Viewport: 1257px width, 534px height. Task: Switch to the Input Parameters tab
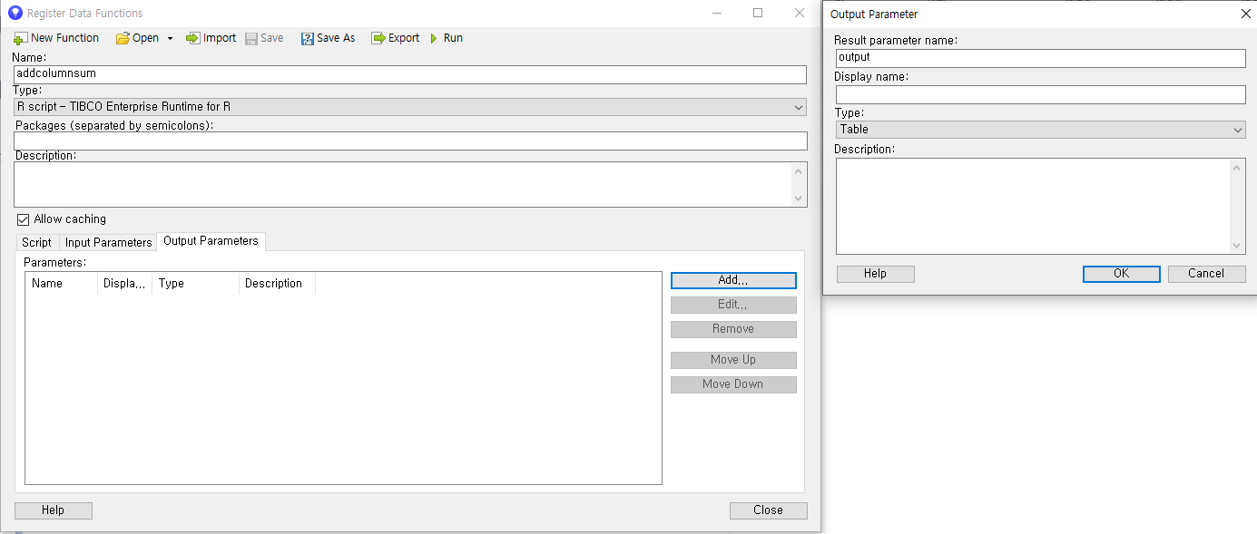(108, 242)
